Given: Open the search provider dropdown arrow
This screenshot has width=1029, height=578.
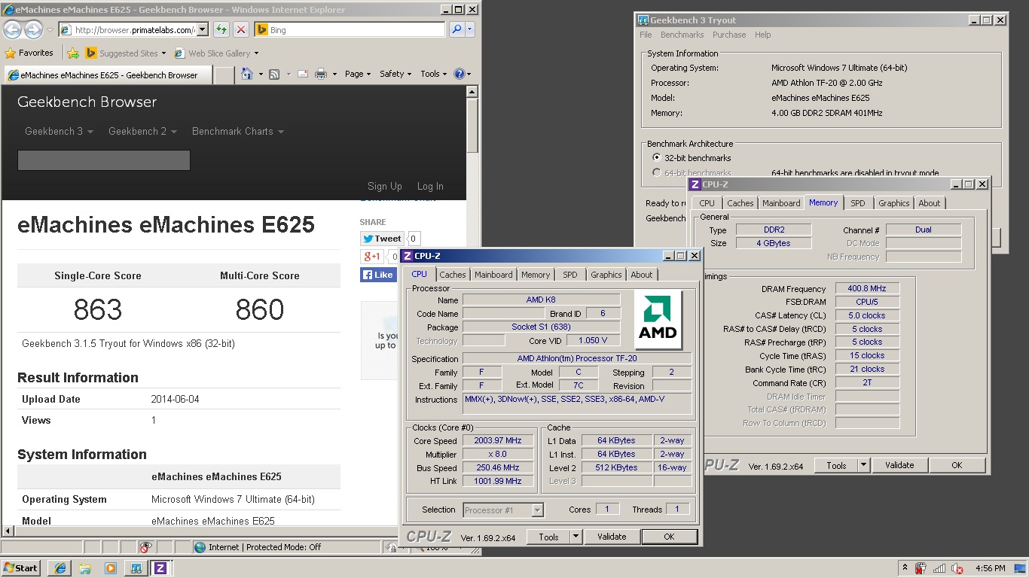Looking at the screenshot, I should (470, 29).
